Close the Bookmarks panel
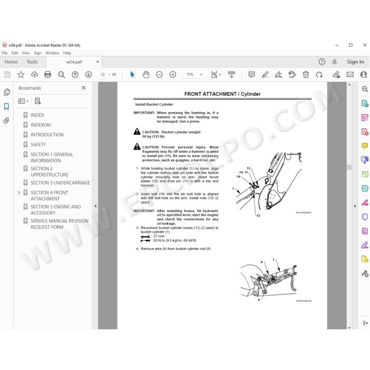Screen dimensions: 370x370 click(x=84, y=88)
